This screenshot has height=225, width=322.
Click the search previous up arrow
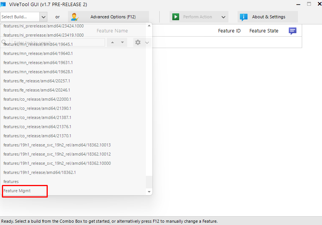tap(112, 42)
